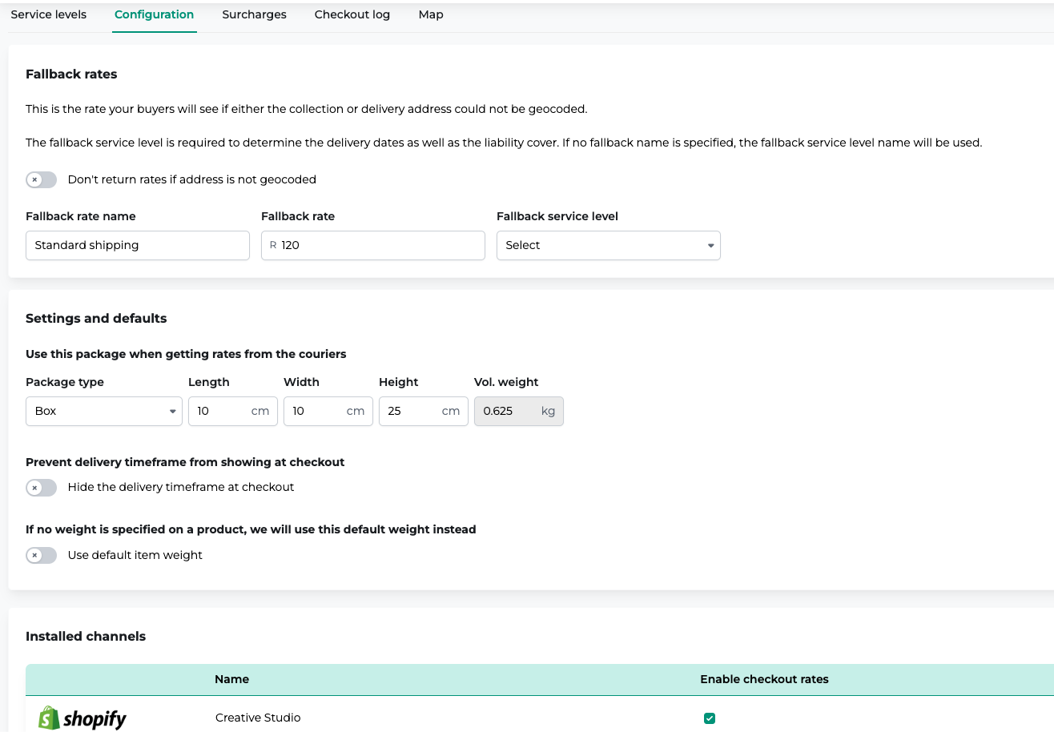Click the Fallback rate R 120 field
This screenshot has width=1054, height=732.
coord(373,245)
